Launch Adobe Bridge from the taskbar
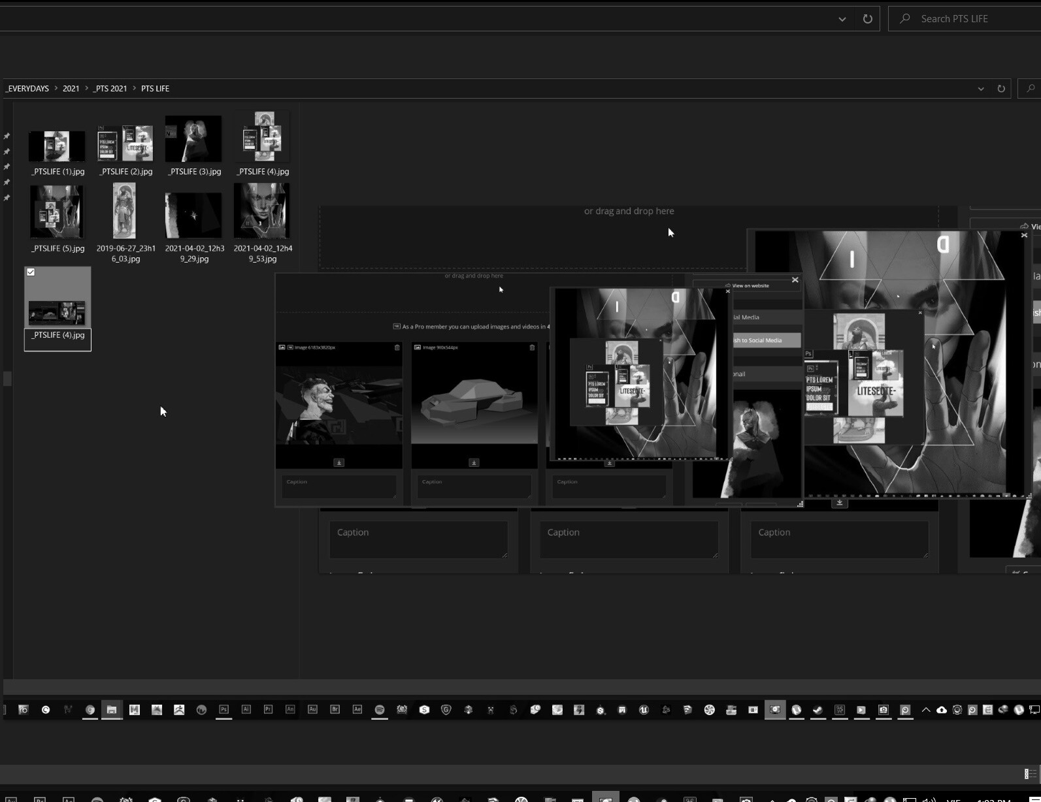This screenshot has width=1041, height=802. pyautogui.click(x=335, y=709)
